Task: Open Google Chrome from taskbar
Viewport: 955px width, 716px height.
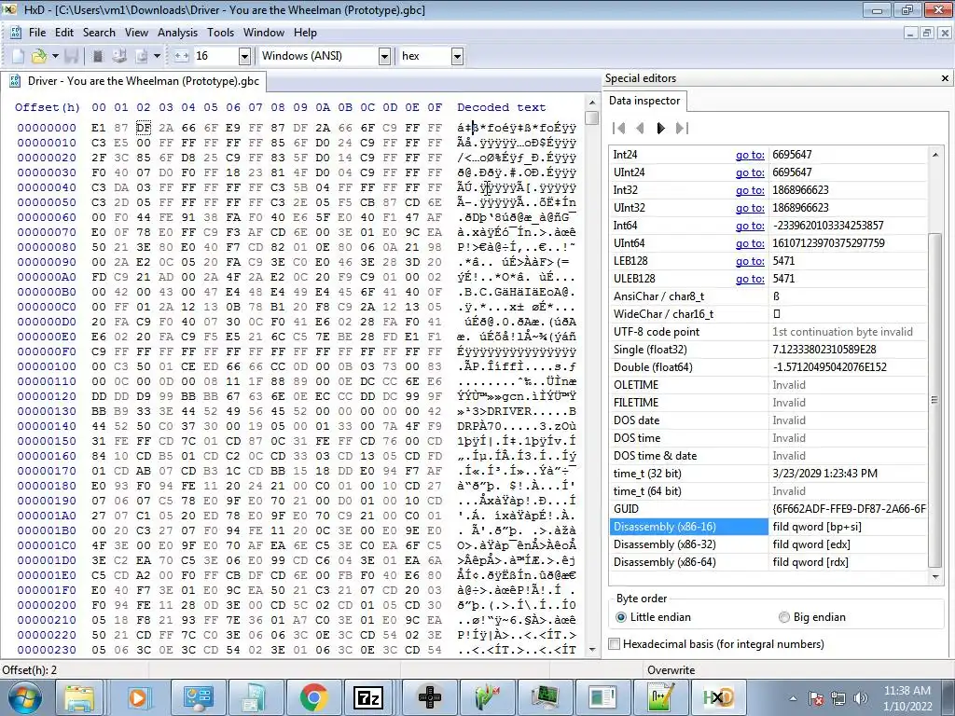Action: [x=313, y=697]
